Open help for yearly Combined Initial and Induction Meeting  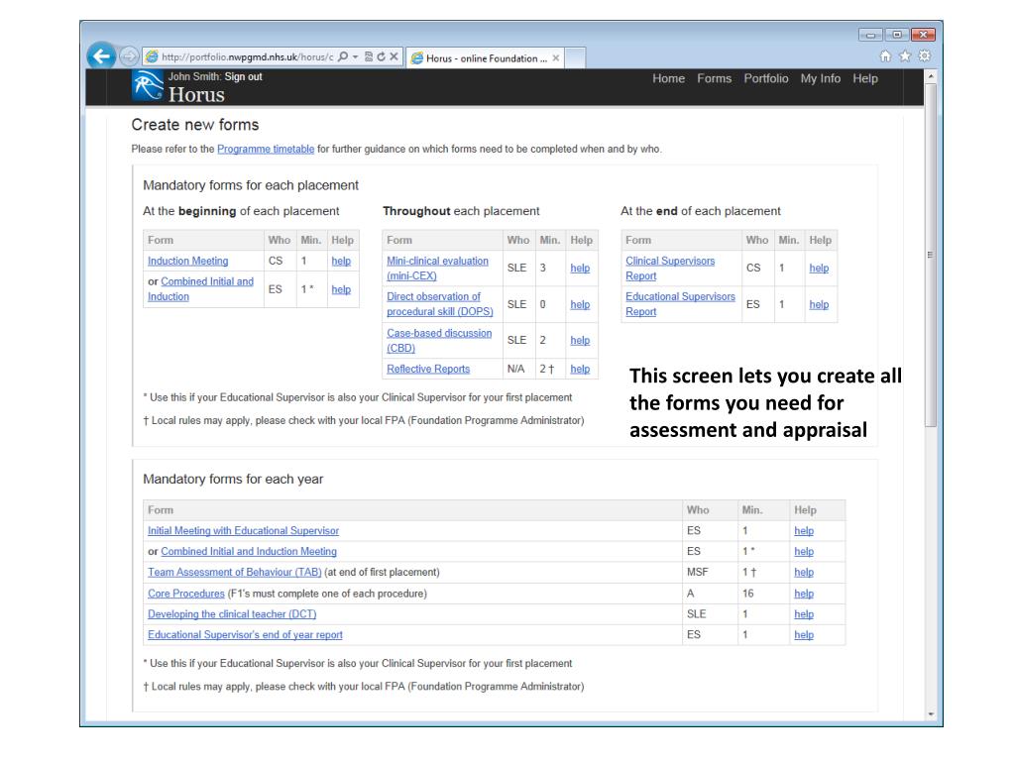click(804, 551)
